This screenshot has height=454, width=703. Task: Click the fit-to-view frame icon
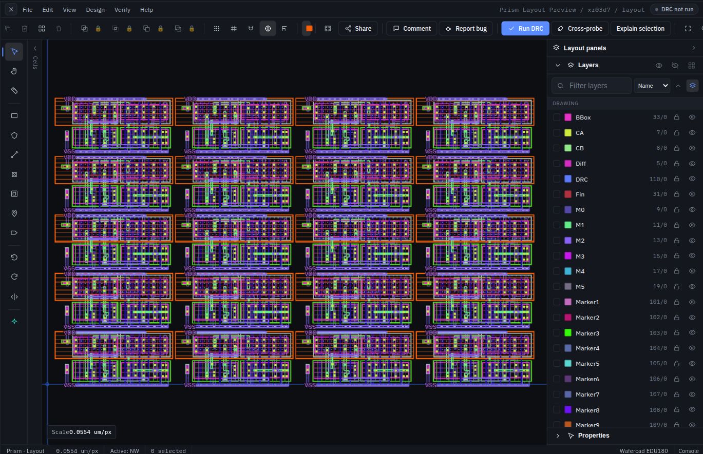(328, 29)
